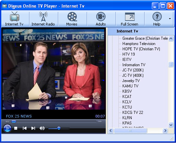
Task: Click the video seek bar handle
Action: 14,121
